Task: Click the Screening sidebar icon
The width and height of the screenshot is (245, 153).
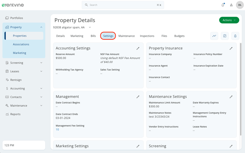Action: tap(7, 63)
